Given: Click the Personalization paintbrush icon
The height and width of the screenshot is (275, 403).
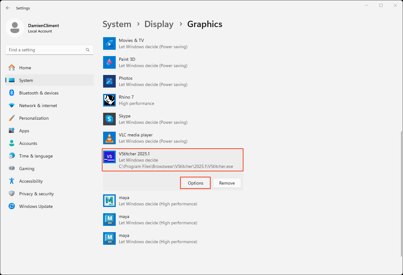Looking at the screenshot, I should pyautogui.click(x=12, y=118).
